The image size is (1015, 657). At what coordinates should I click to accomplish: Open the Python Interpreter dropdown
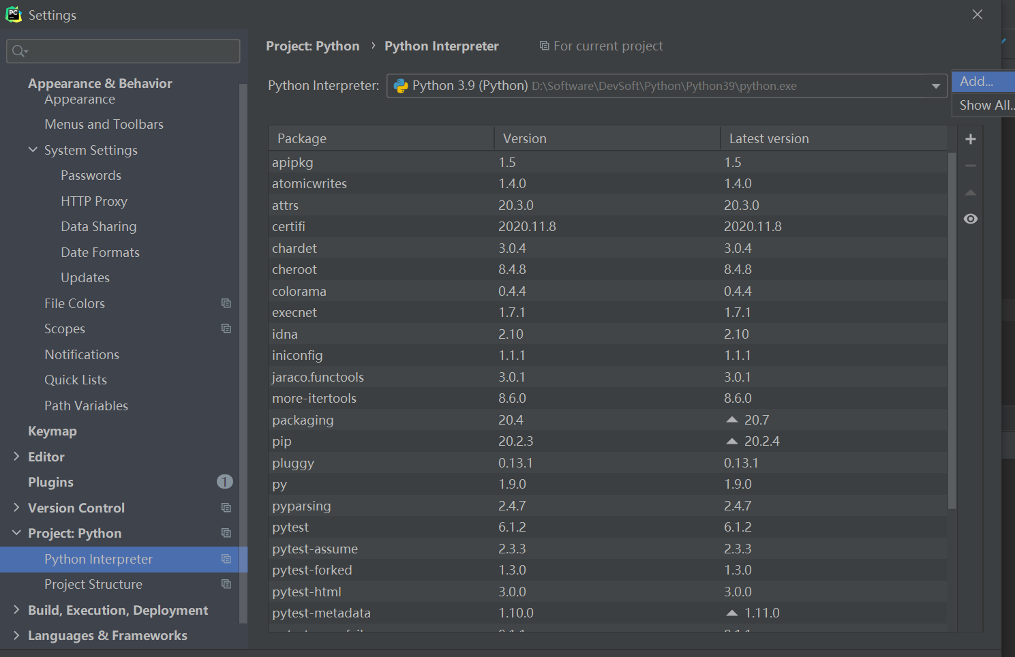[x=936, y=86]
